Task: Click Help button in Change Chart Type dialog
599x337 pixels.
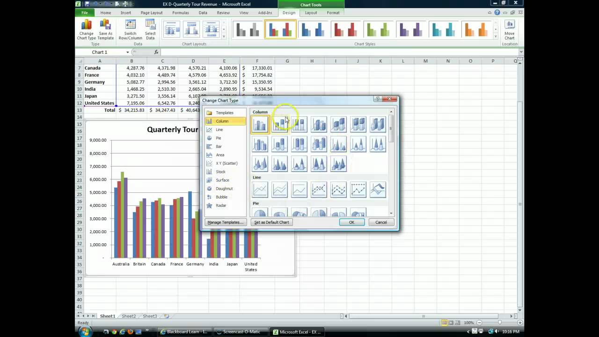Action: click(x=378, y=99)
